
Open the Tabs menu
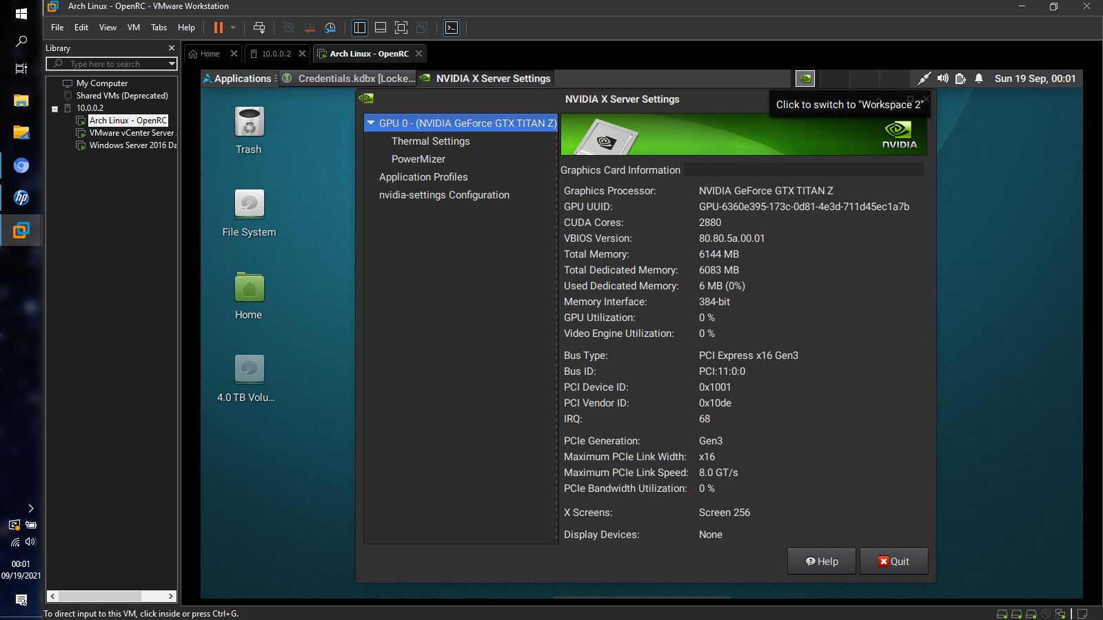pos(159,28)
